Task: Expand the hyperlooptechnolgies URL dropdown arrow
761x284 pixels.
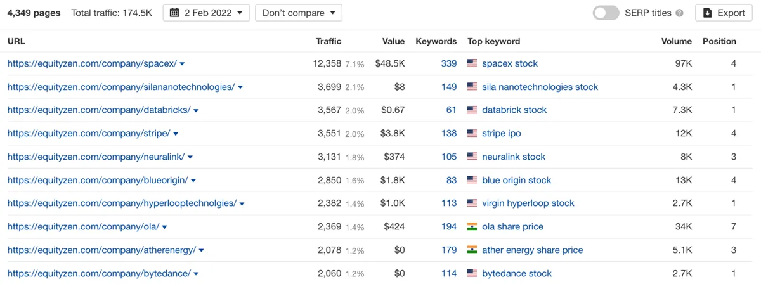Action: (242, 204)
